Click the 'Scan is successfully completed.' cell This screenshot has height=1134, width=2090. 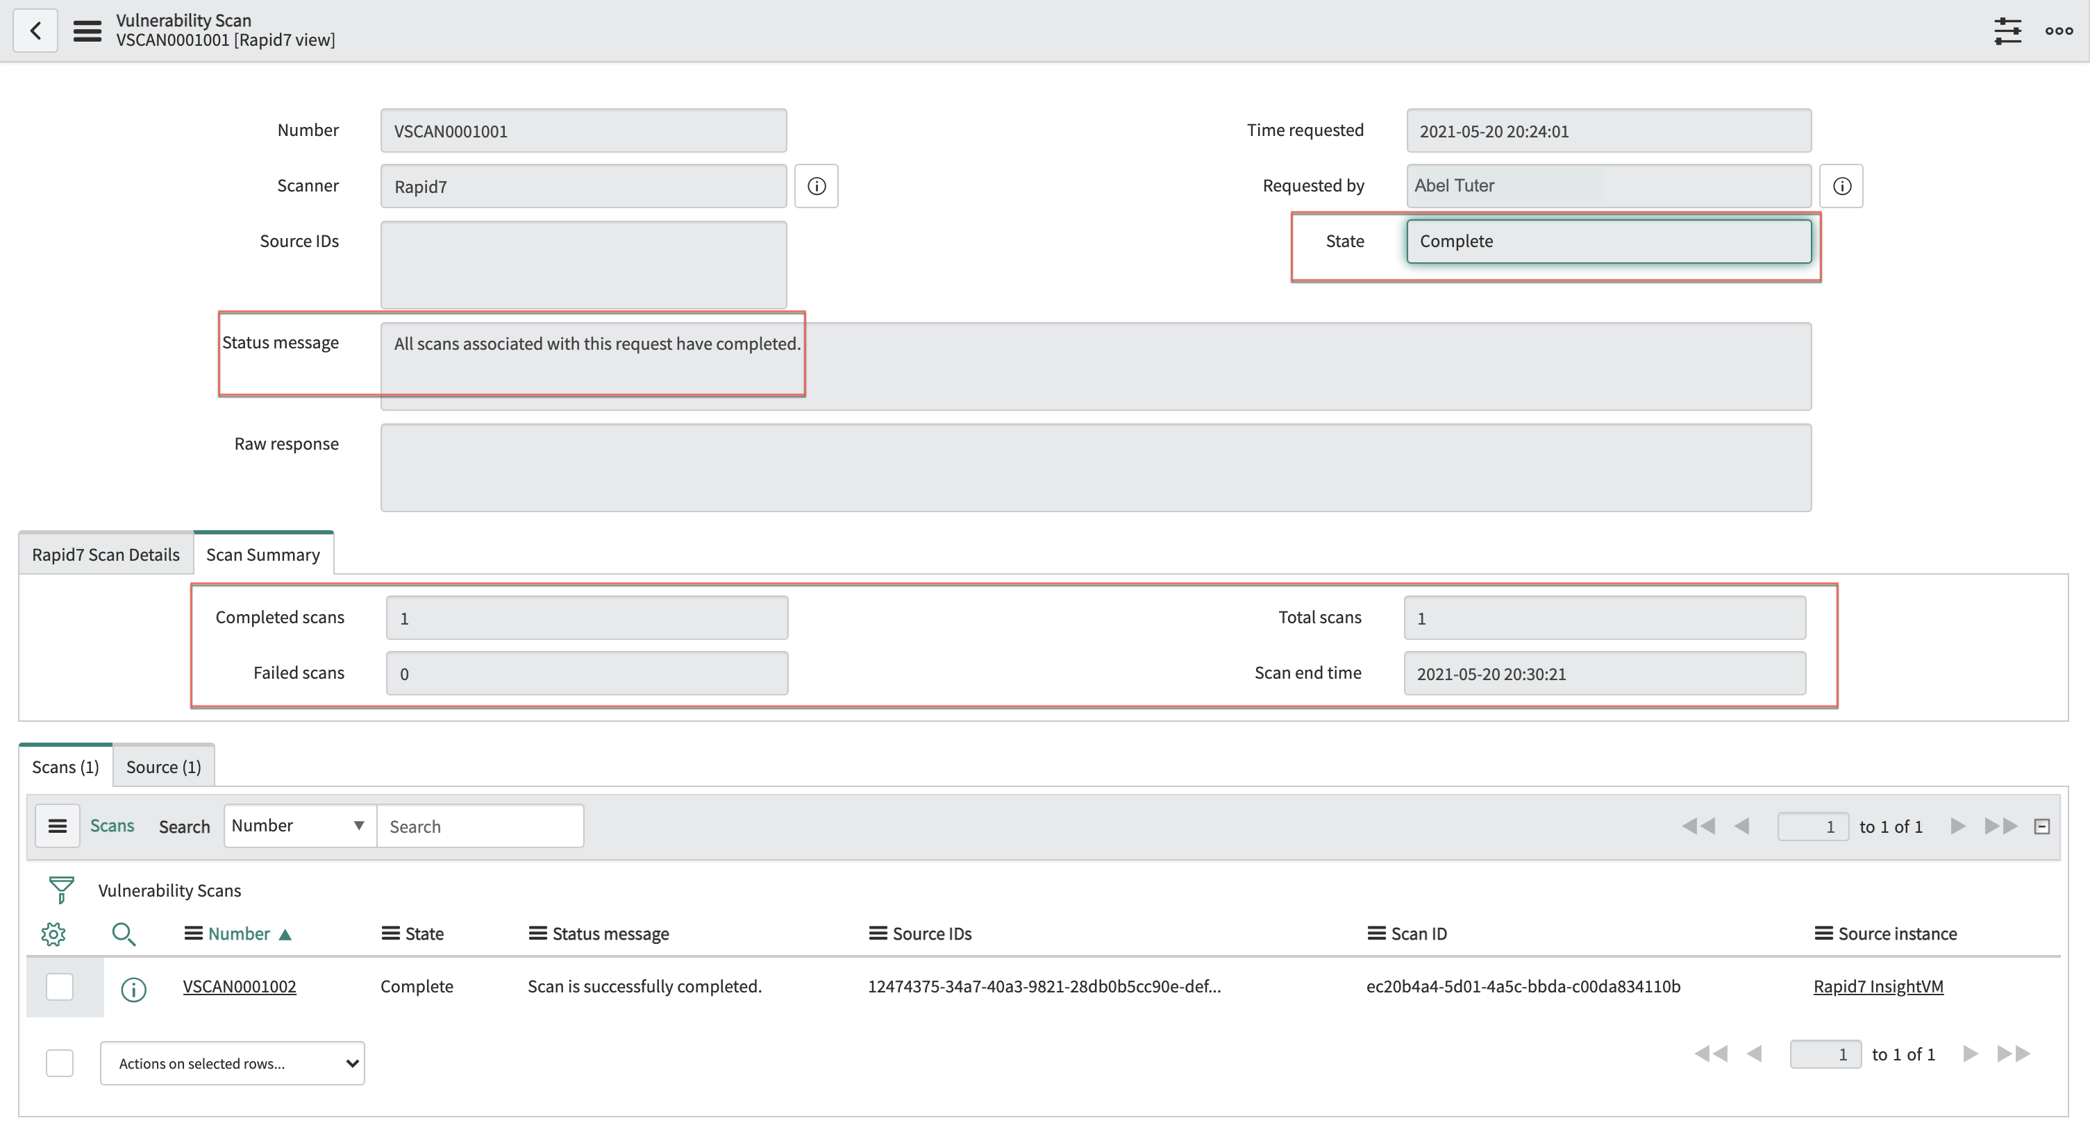[x=645, y=986]
